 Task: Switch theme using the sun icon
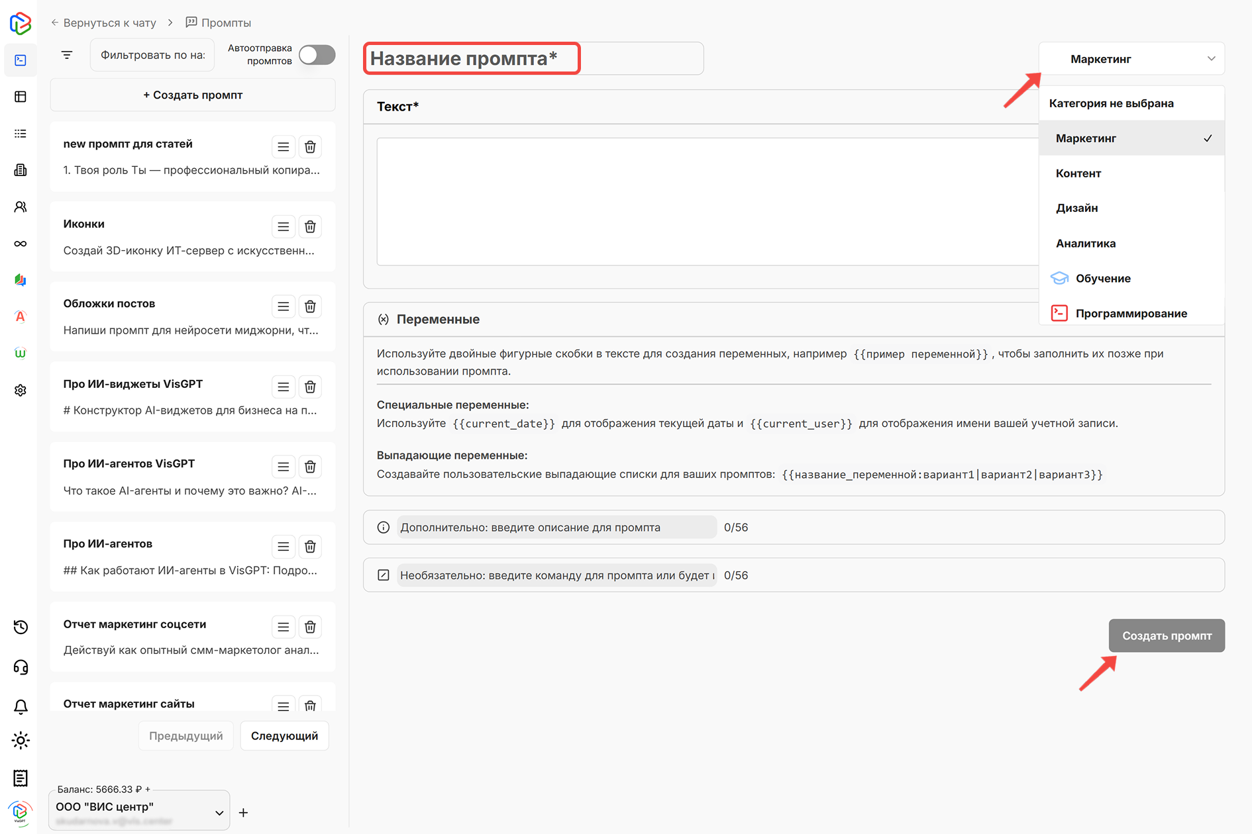point(21,740)
